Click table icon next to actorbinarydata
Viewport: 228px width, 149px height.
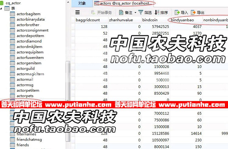click(12, 19)
